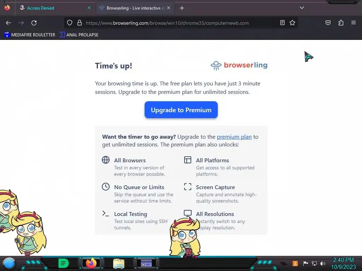Click the All Browsers feature title
Image resolution: width=362 pixels, height=271 pixels.
tap(130, 161)
